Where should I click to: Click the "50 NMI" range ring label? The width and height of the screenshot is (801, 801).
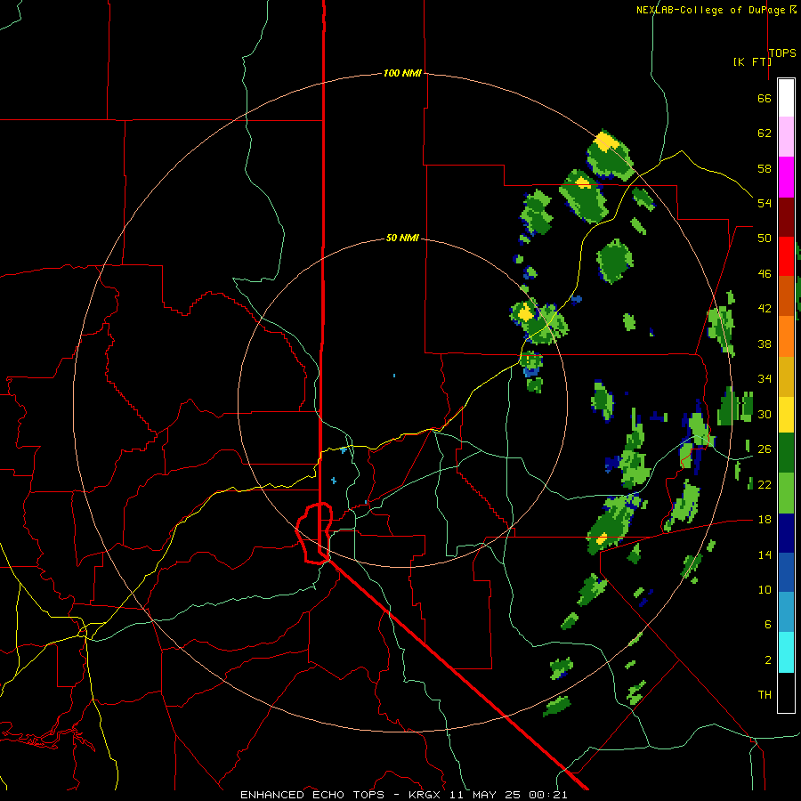[402, 238]
